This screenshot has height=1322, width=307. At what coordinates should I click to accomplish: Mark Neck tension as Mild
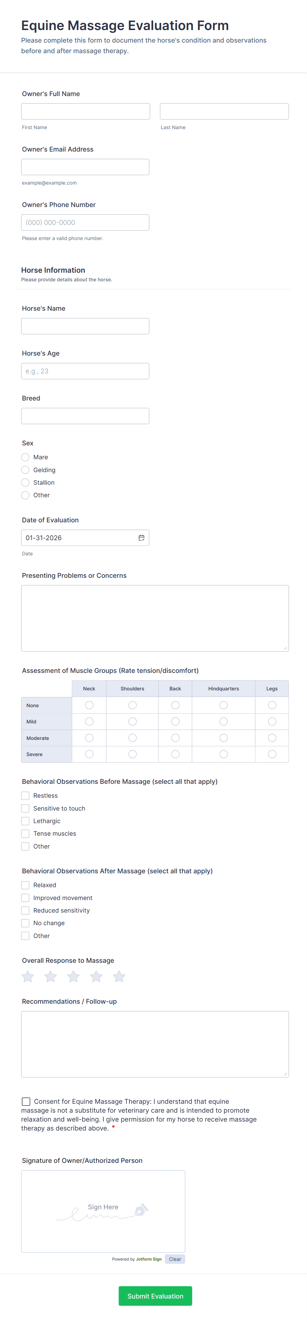coord(89,721)
